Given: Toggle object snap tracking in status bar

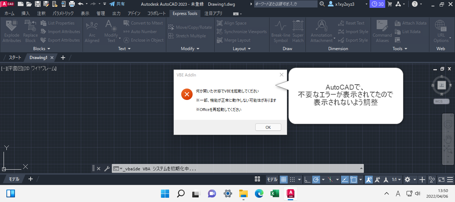Looking at the screenshot, I should [345, 180].
